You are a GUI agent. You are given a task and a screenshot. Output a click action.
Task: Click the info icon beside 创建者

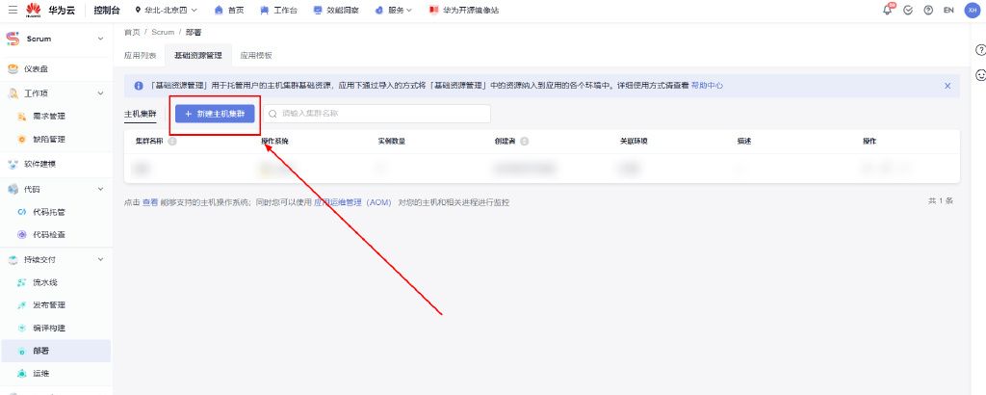coord(525,142)
